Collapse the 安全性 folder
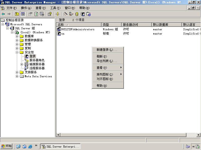 click(x=17, y=52)
